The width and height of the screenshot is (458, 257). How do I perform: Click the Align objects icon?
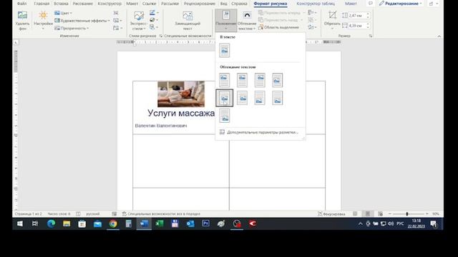pos(312,13)
